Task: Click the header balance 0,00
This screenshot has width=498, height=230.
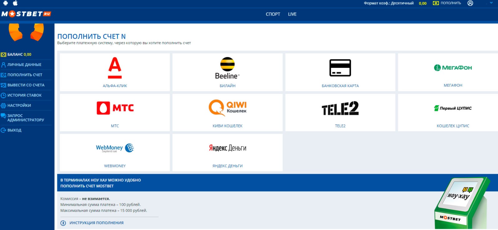Action: (423, 3)
